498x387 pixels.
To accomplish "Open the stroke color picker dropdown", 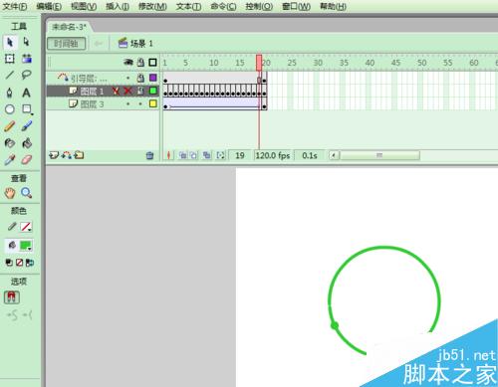I will [26, 227].
